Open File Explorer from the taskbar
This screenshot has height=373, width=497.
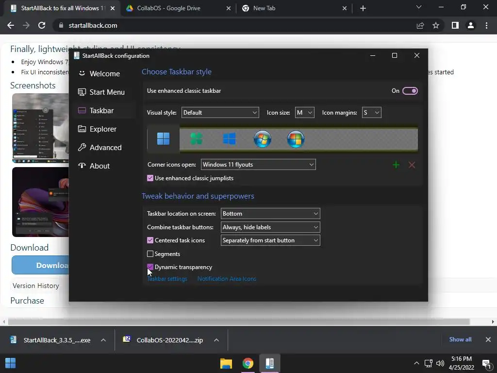coord(226,363)
